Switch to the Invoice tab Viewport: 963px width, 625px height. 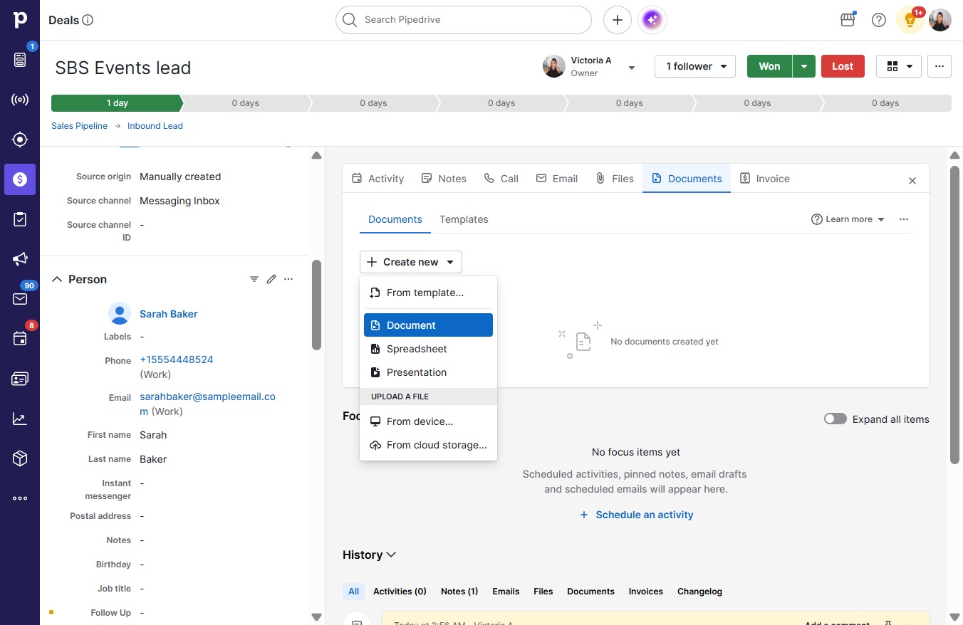click(x=765, y=179)
